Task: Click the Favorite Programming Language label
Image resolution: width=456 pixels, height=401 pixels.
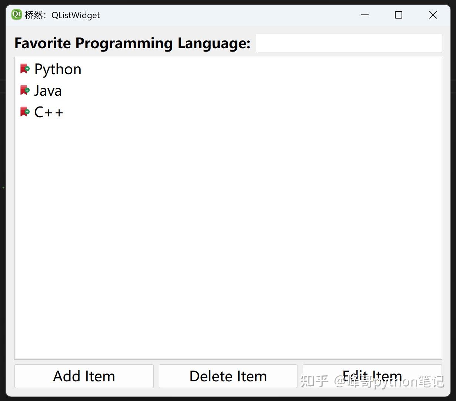Action: (132, 43)
